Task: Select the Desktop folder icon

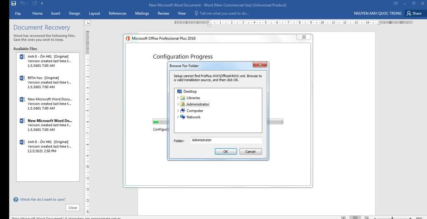Action: 179,91
